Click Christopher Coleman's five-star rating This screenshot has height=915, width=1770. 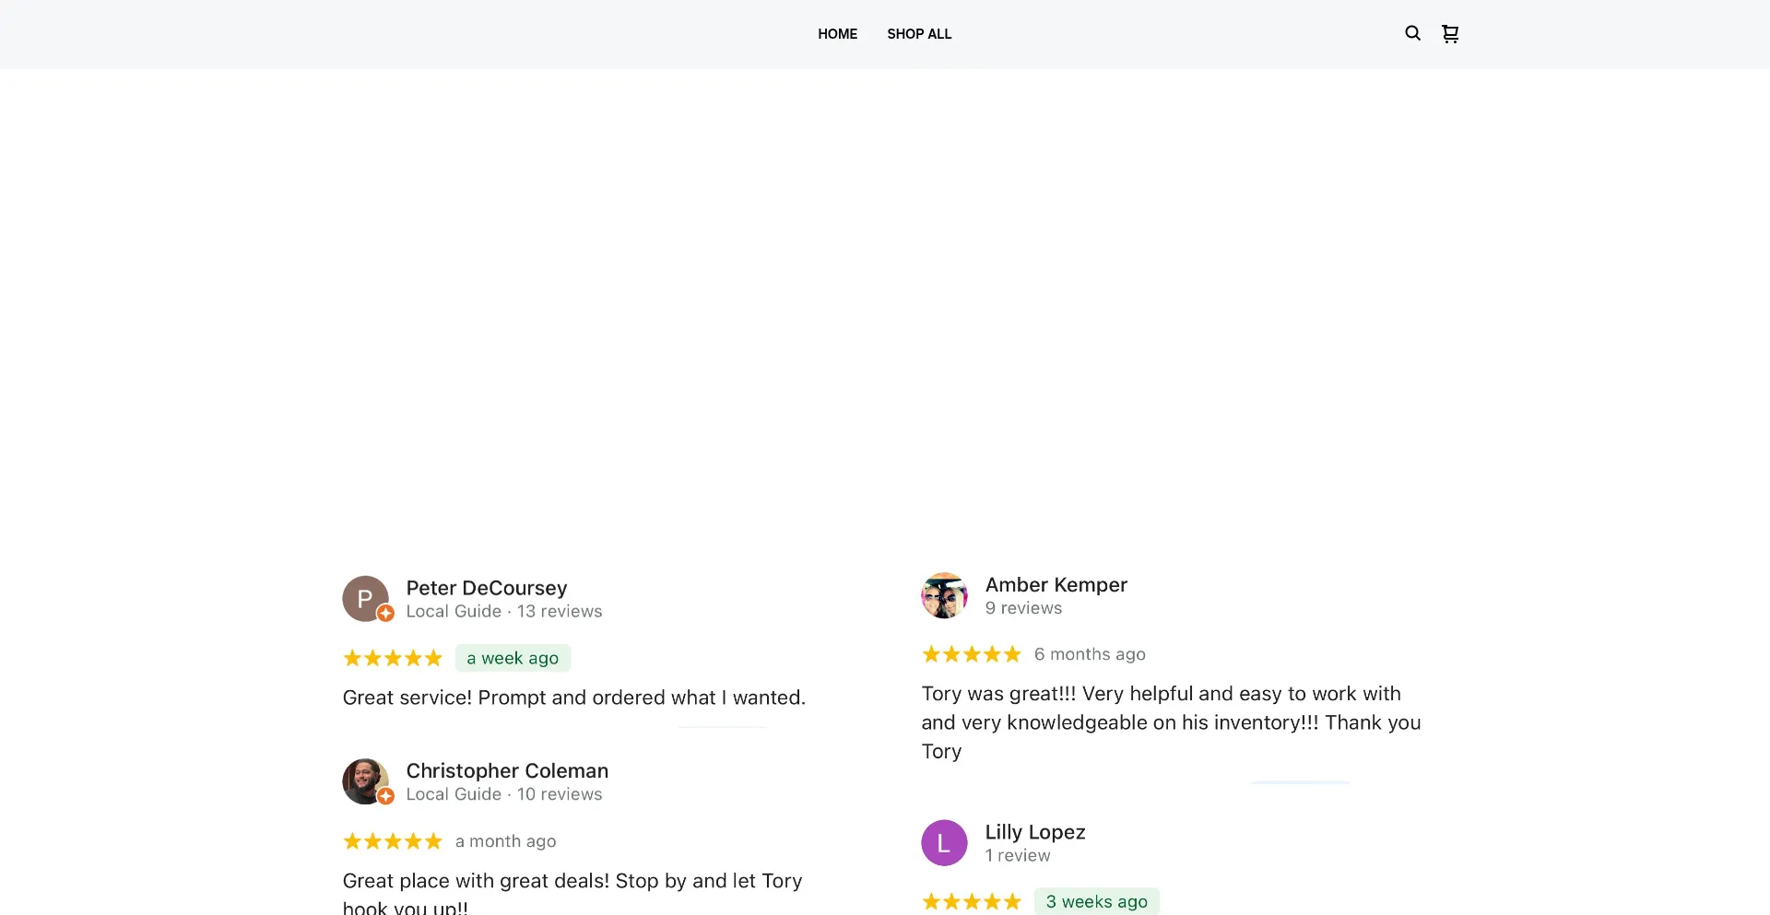pyautogui.click(x=393, y=841)
